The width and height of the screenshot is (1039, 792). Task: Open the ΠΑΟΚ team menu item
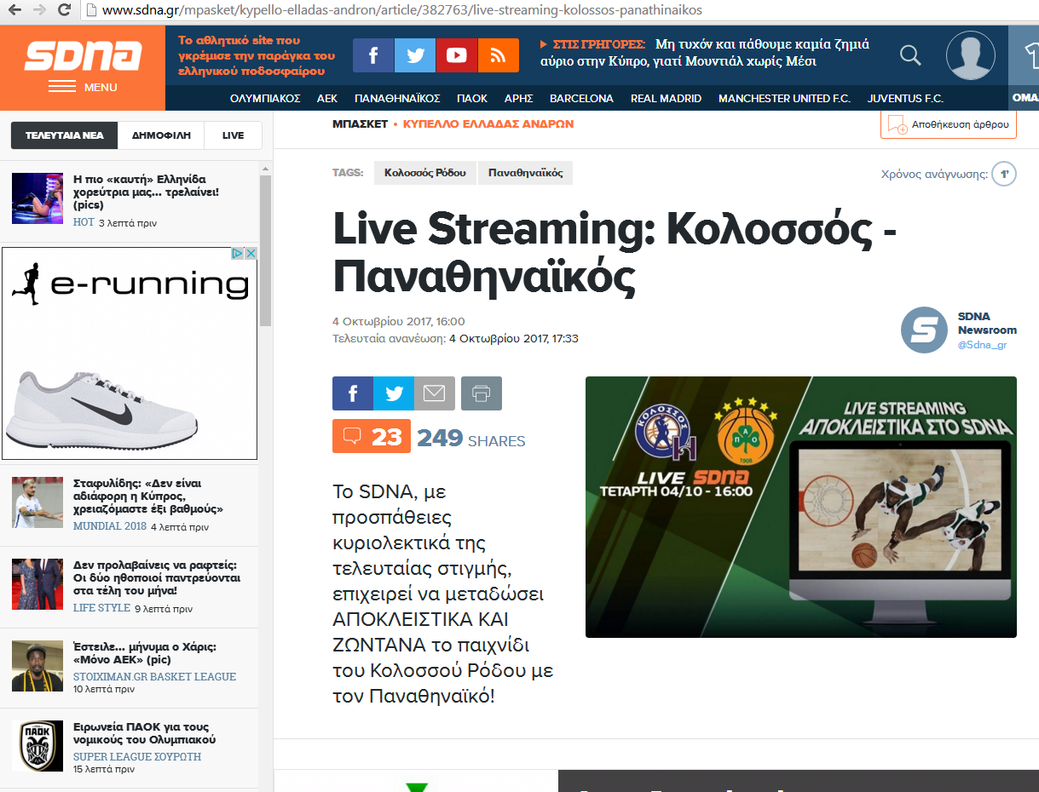[x=472, y=98]
